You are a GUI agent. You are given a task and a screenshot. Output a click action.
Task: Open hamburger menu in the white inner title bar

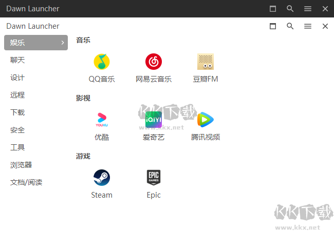[308, 26]
